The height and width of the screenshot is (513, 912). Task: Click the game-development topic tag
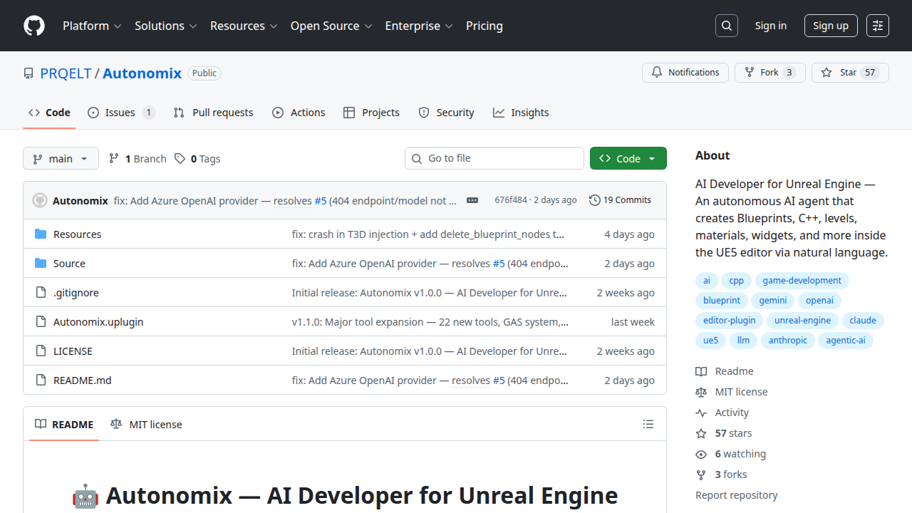802,281
